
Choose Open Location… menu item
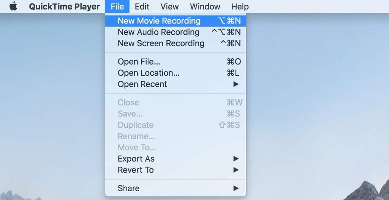(149, 73)
